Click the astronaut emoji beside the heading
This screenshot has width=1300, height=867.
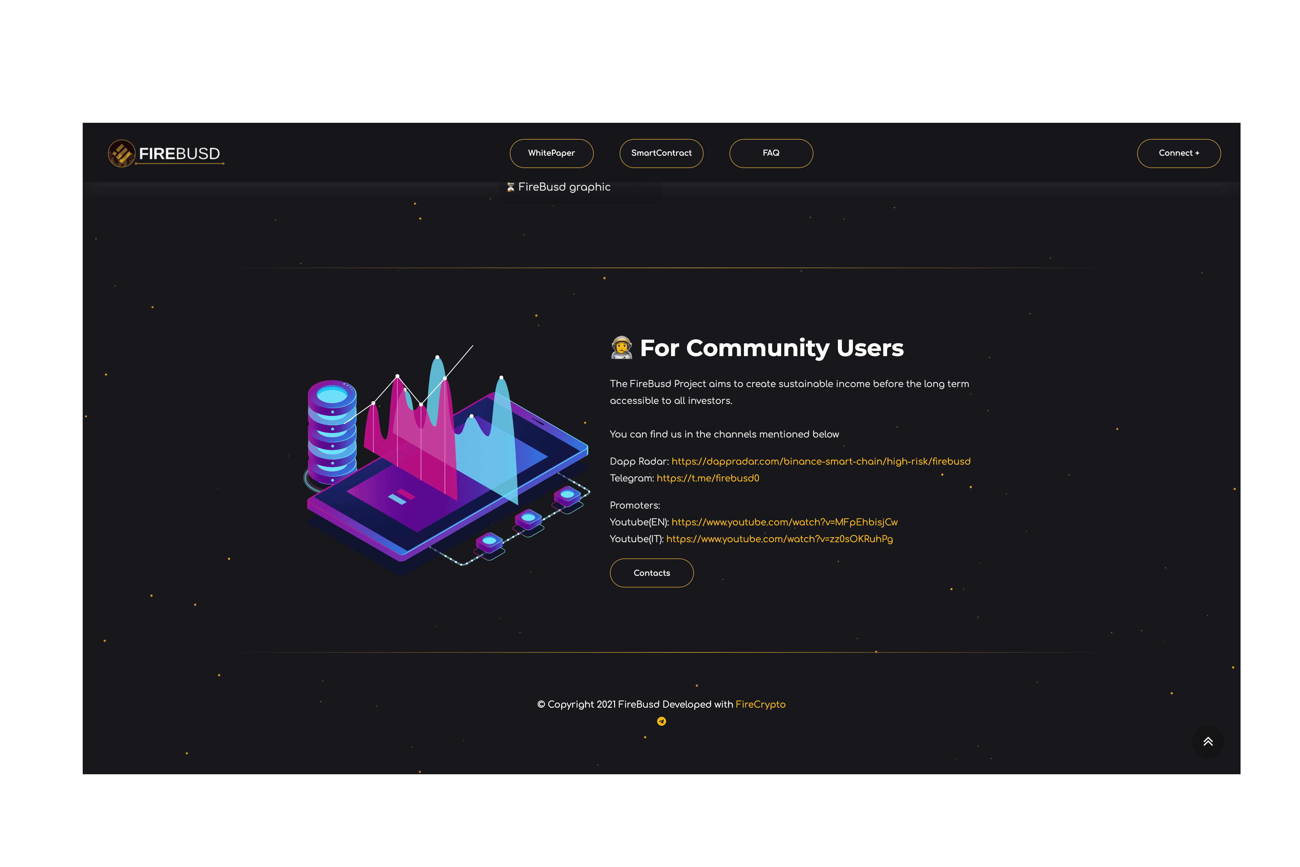(x=622, y=348)
